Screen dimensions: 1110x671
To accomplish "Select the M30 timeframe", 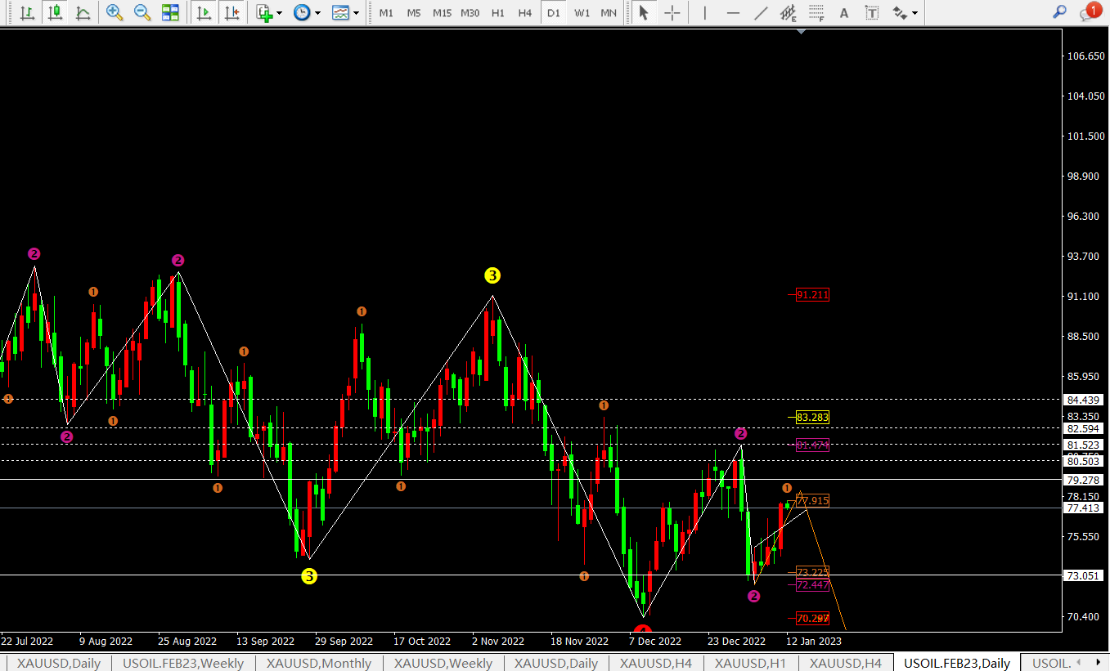I will tap(470, 13).
